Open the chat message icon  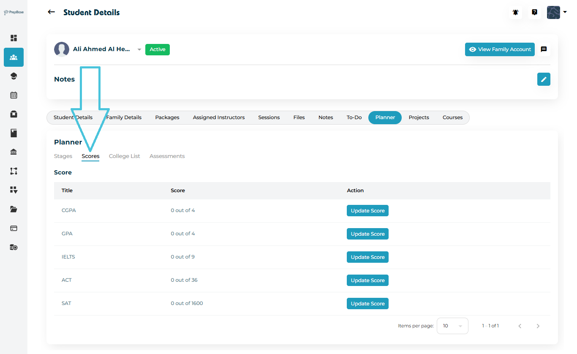544,49
